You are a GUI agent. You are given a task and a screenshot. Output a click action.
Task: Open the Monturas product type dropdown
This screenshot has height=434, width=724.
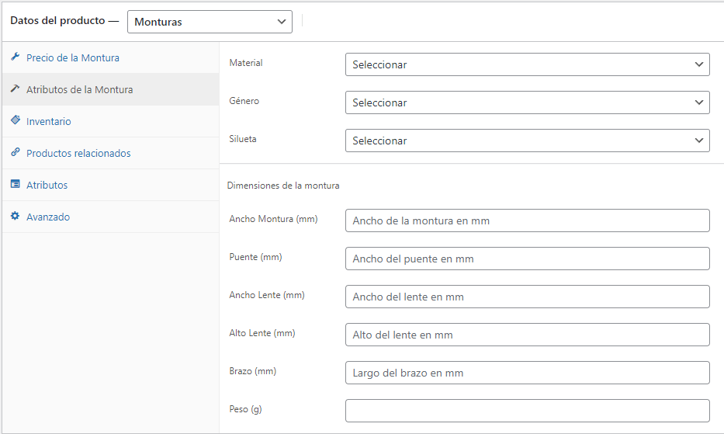click(x=210, y=22)
